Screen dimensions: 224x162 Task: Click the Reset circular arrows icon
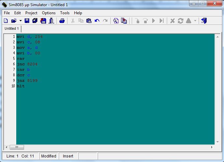click(x=180, y=21)
